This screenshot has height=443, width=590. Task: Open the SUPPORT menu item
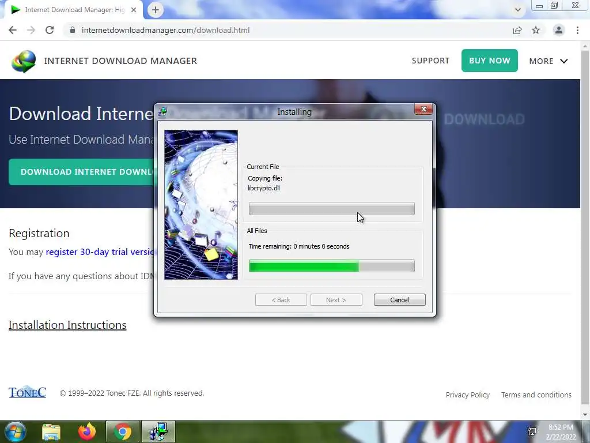click(x=430, y=61)
